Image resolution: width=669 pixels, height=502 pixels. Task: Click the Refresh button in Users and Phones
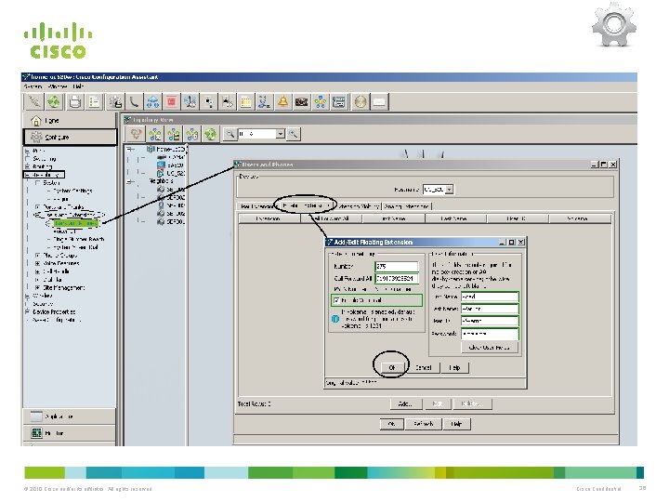pyautogui.click(x=424, y=424)
